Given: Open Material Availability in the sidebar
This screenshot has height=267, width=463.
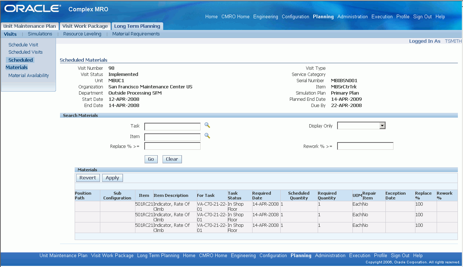Looking at the screenshot, I should 29,75.
